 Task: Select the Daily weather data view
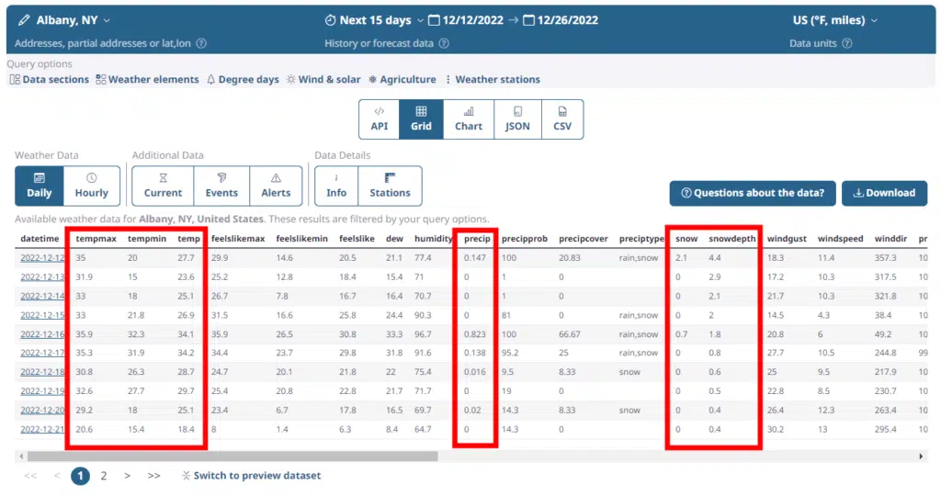40,186
